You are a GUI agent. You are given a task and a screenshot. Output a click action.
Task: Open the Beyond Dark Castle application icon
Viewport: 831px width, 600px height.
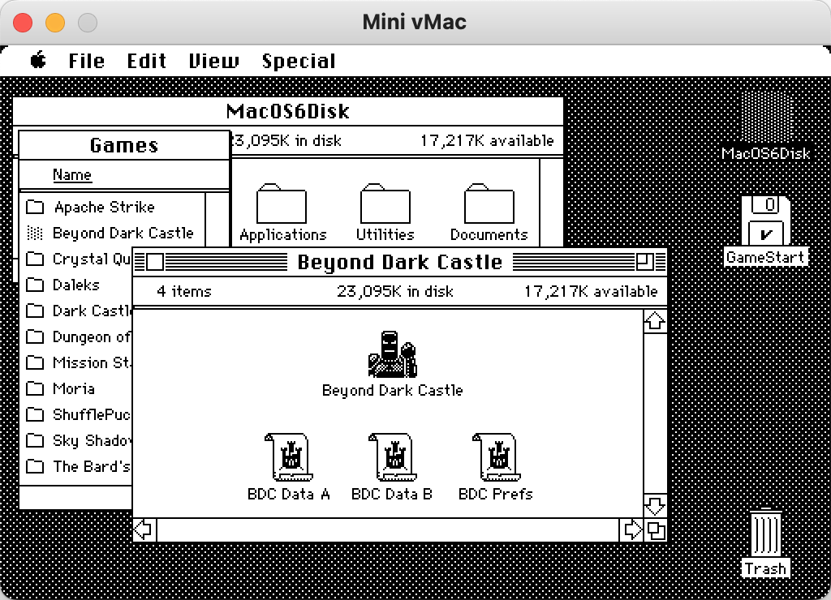coord(392,354)
